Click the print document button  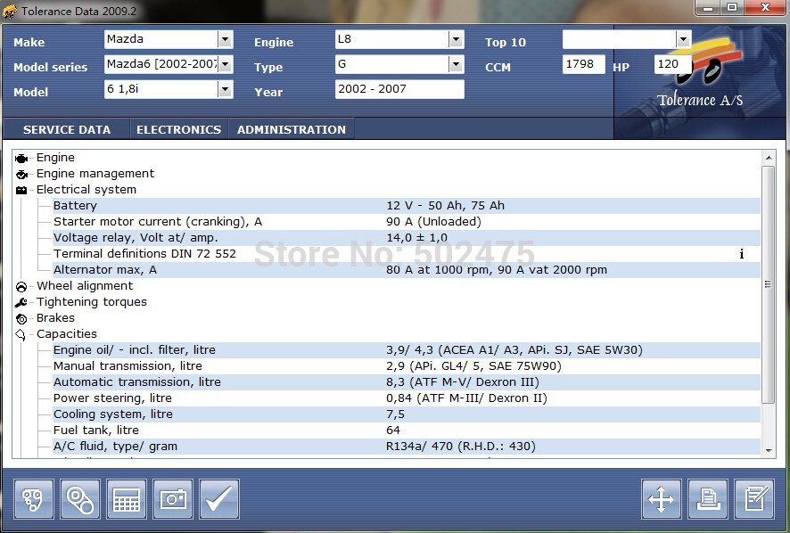pos(708,499)
